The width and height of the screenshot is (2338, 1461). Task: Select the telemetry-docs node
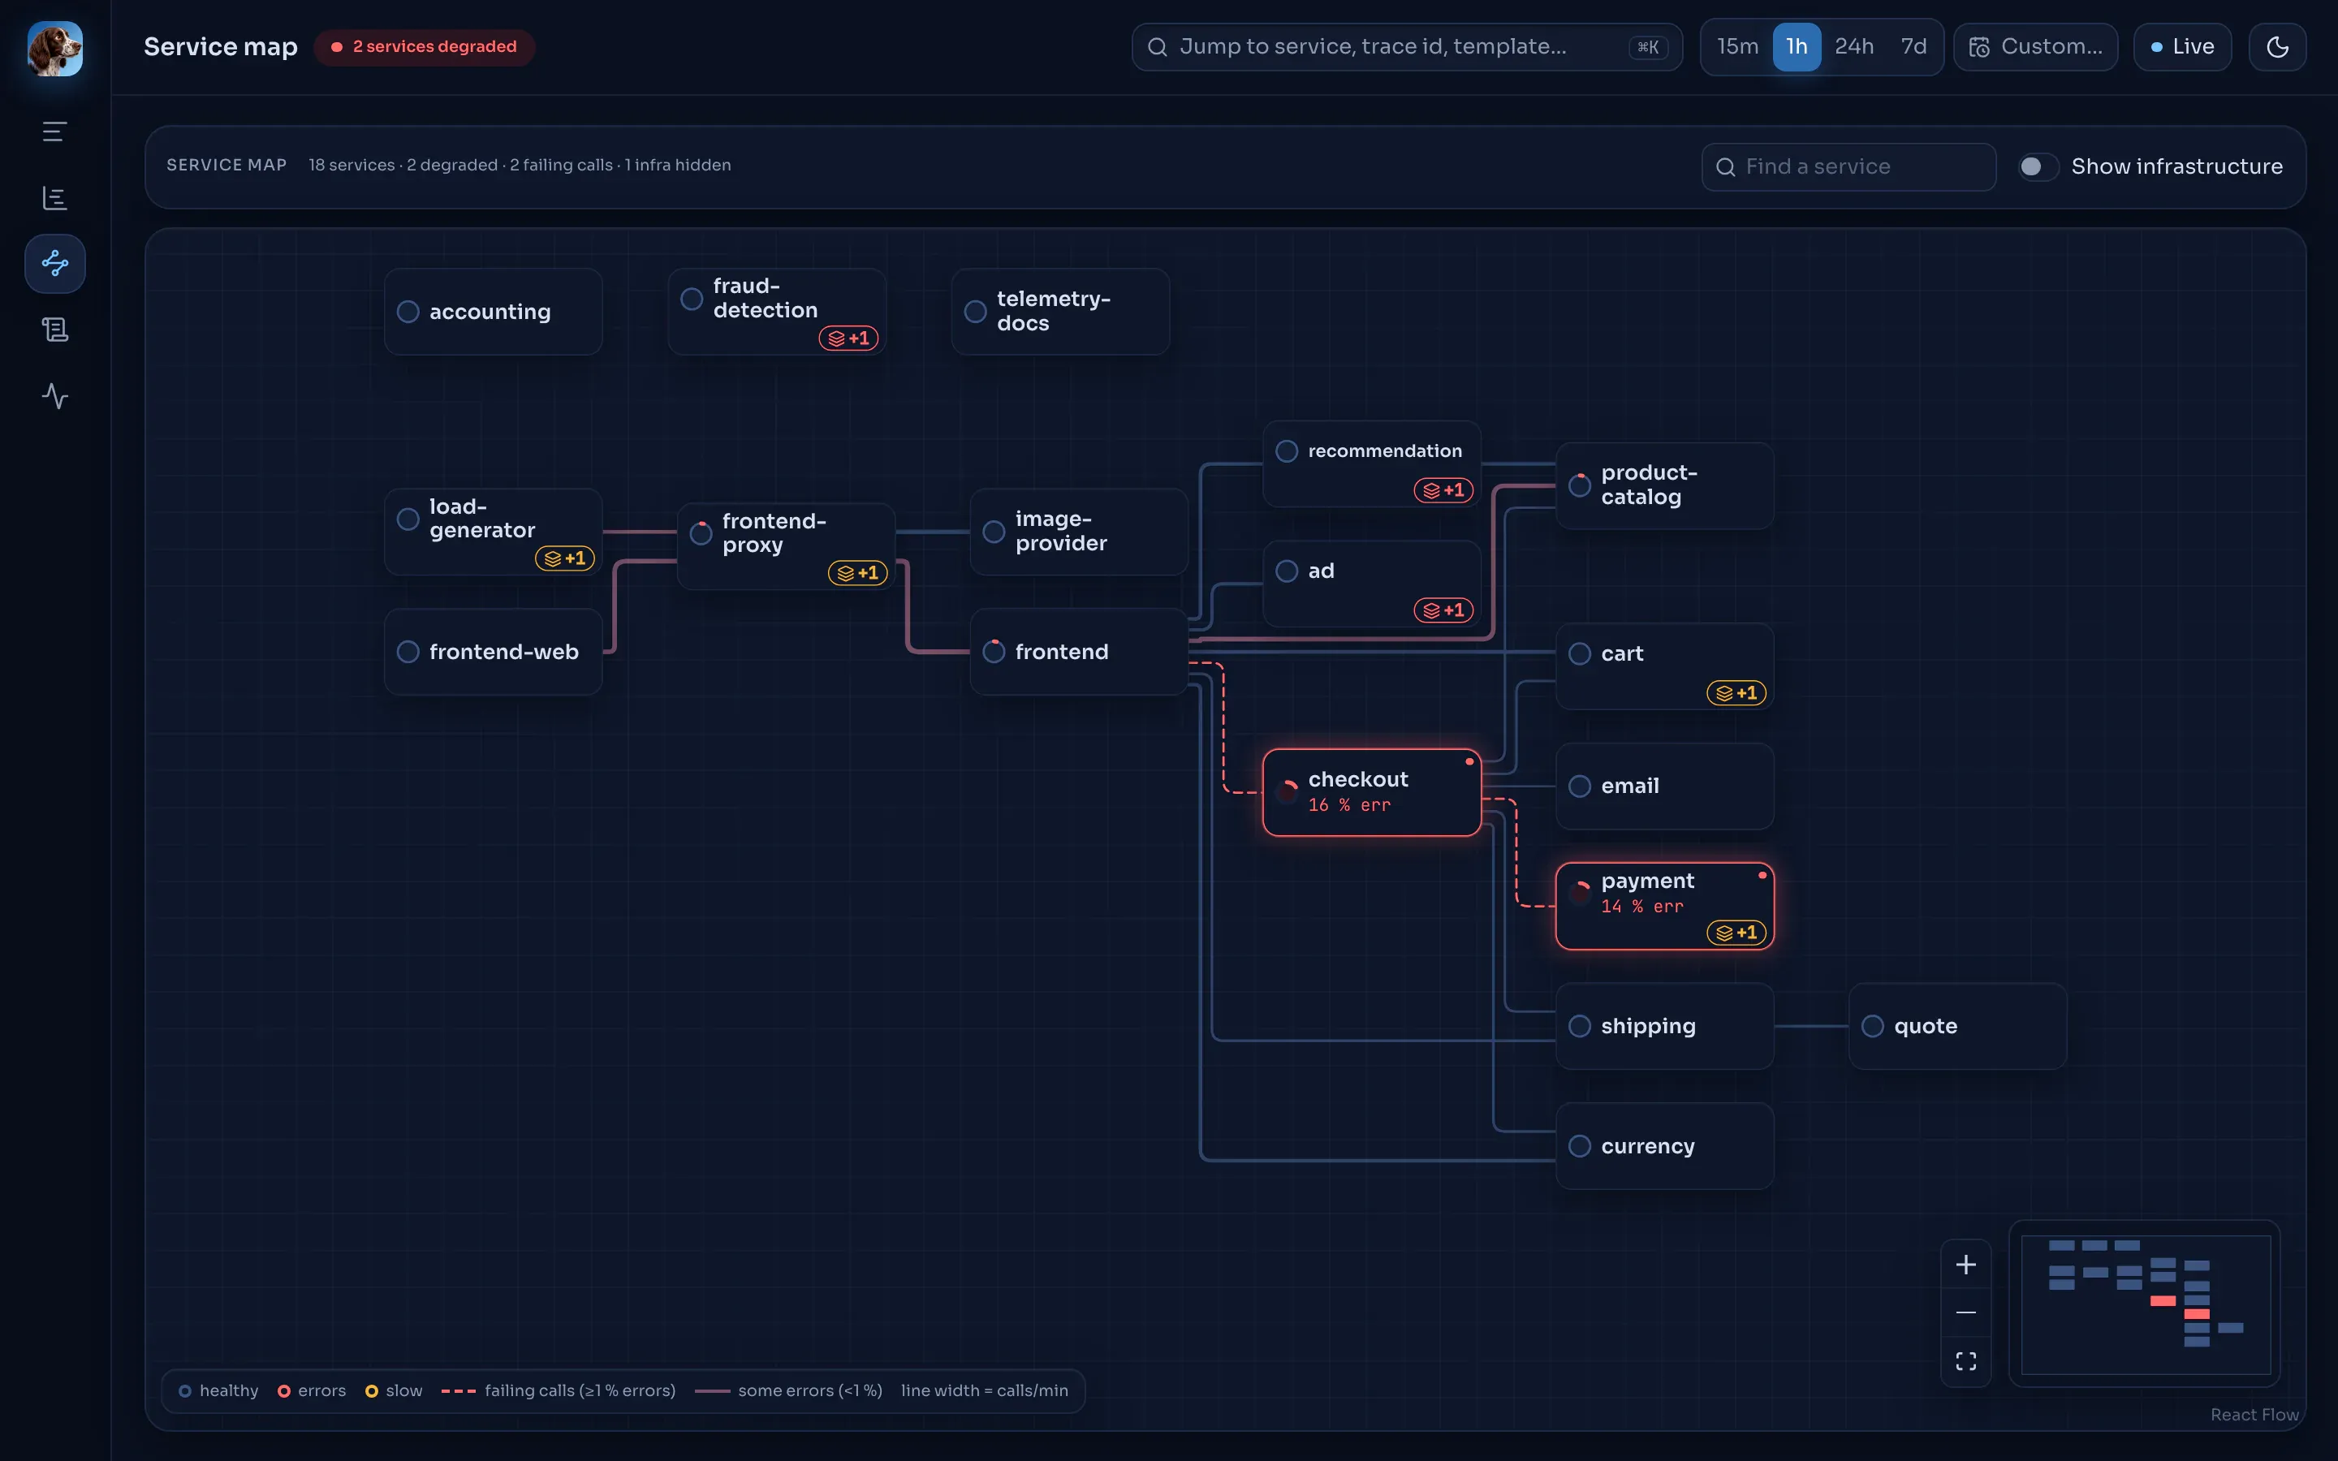click(1060, 311)
